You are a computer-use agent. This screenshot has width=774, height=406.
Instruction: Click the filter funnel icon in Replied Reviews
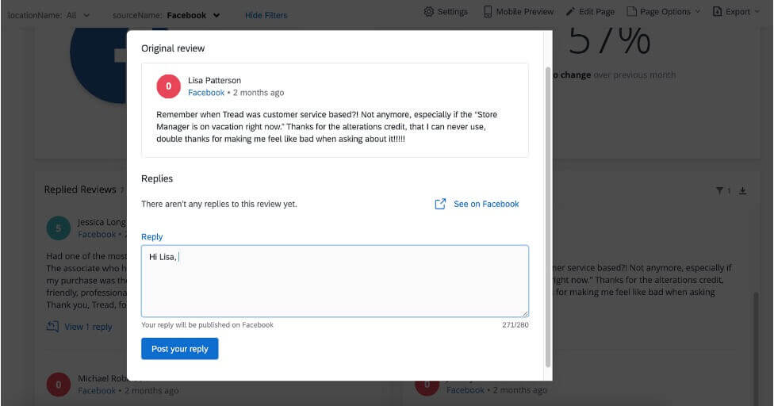click(719, 190)
